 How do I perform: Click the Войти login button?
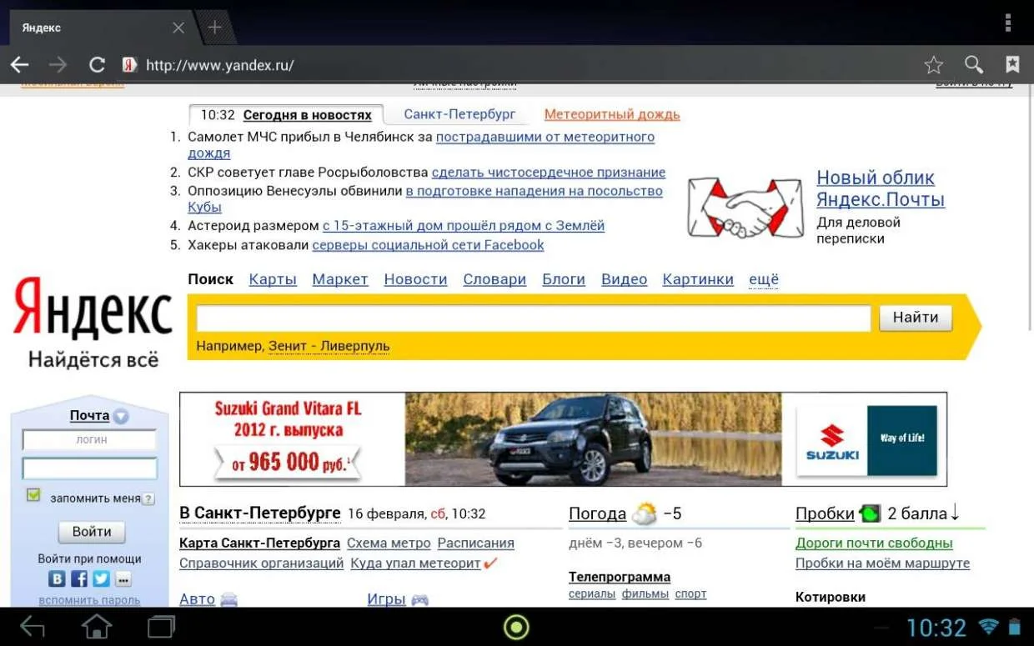point(92,532)
